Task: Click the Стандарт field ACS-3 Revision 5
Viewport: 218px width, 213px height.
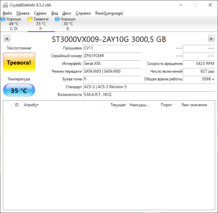Action: (x=149, y=87)
